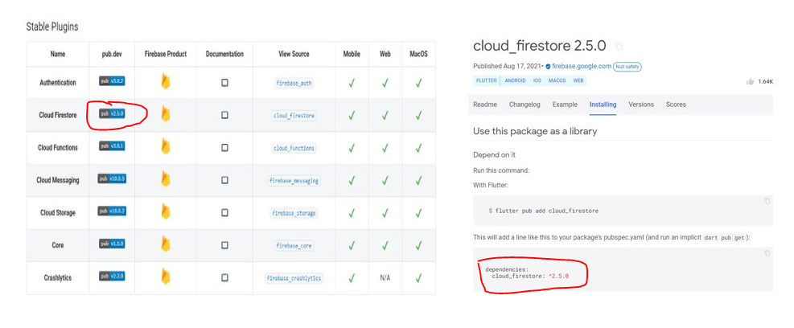Click the IOS platform tag
794x328 pixels.
click(x=537, y=80)
